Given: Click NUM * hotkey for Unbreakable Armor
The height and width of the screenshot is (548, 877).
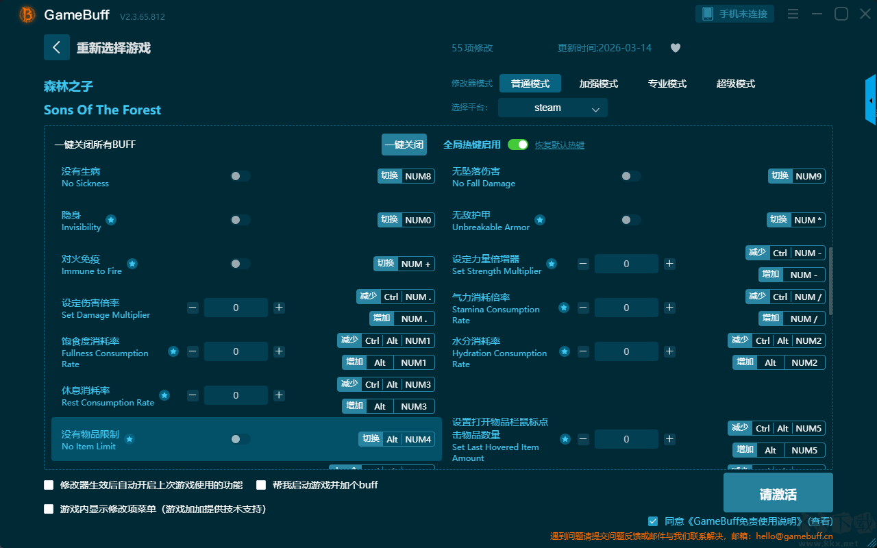Looking at the screenshot, I should pyautogui.click(x=796, y=220).
